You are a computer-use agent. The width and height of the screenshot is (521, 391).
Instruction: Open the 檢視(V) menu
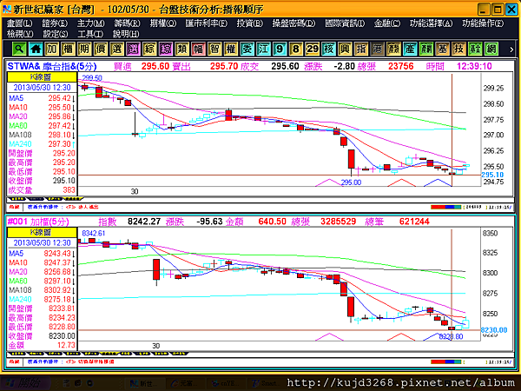click(x=20, y=34)
